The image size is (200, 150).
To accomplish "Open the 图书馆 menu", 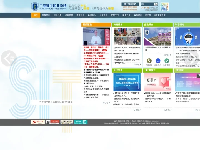I will click(148, 15).
